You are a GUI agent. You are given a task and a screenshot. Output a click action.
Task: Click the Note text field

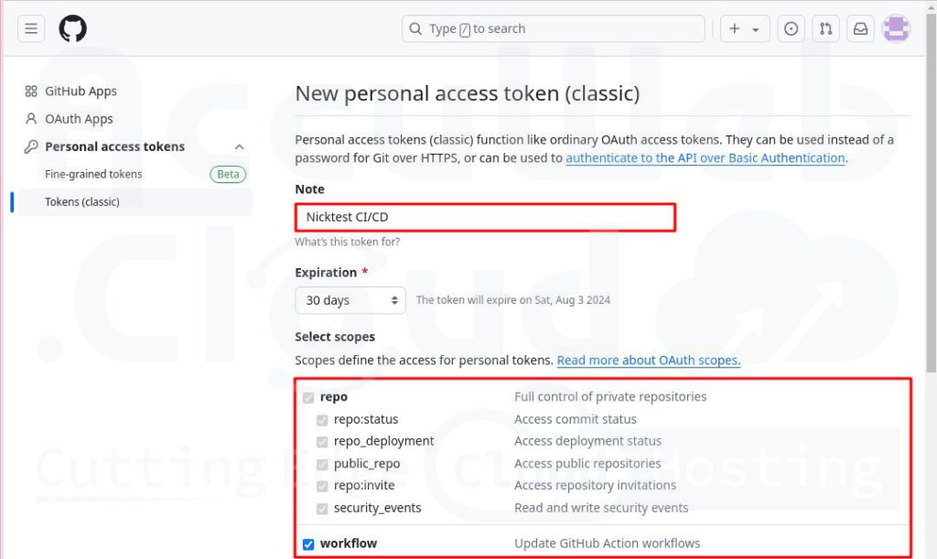click(485, 217)
